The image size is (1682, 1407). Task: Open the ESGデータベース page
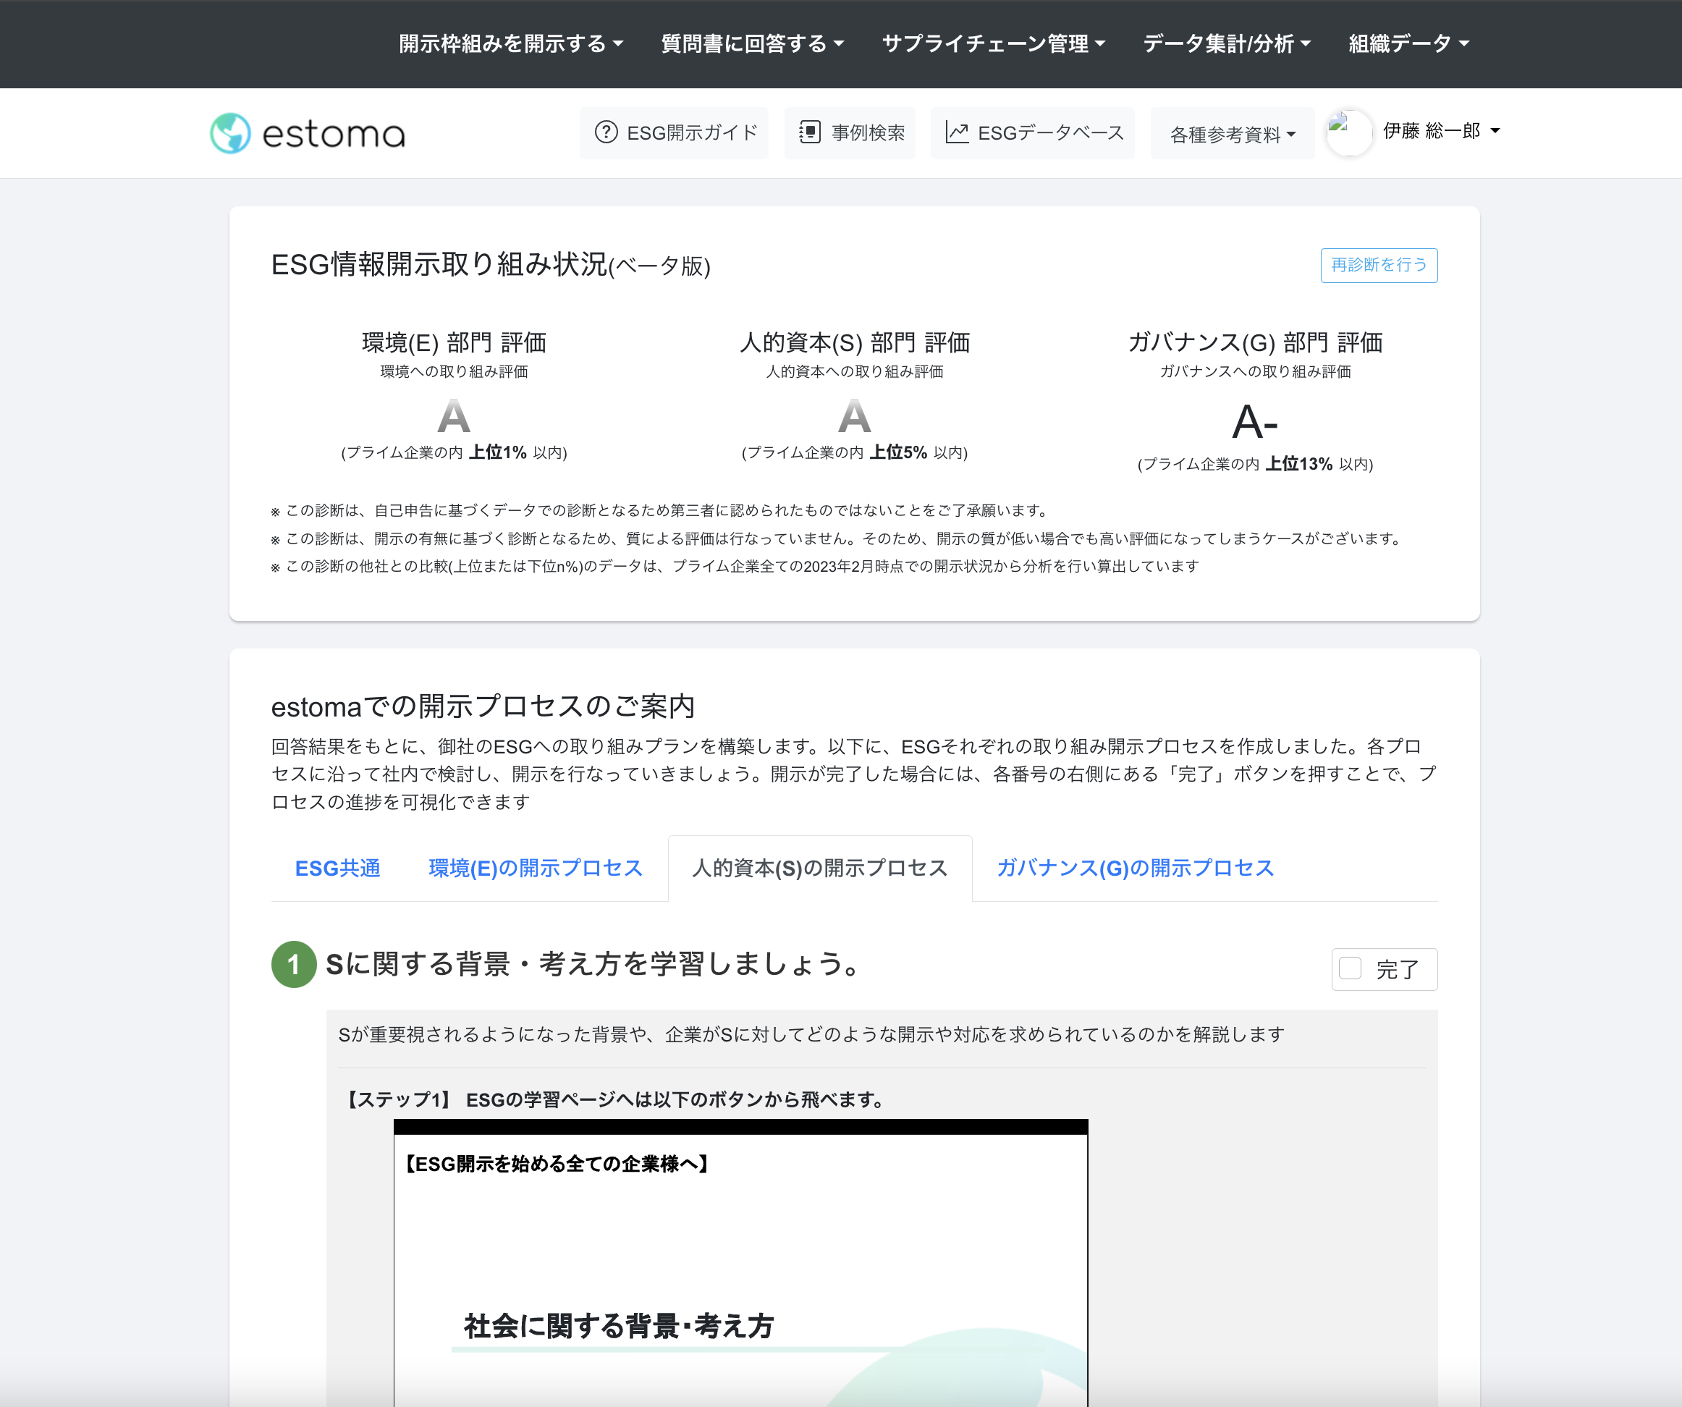point(1032,133)
